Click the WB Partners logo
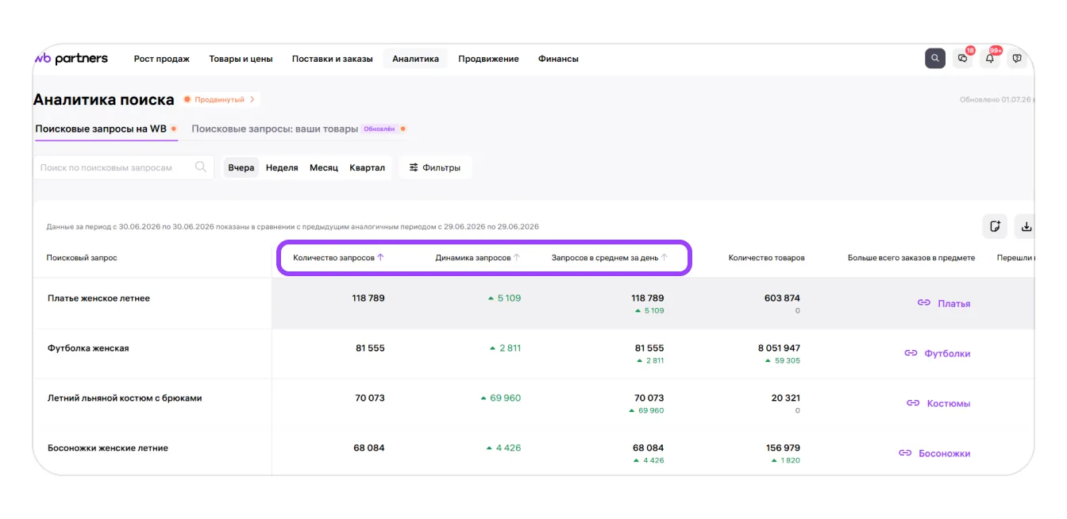The width and height of the screenshot is (1067, 519). (x=71, y=59)
